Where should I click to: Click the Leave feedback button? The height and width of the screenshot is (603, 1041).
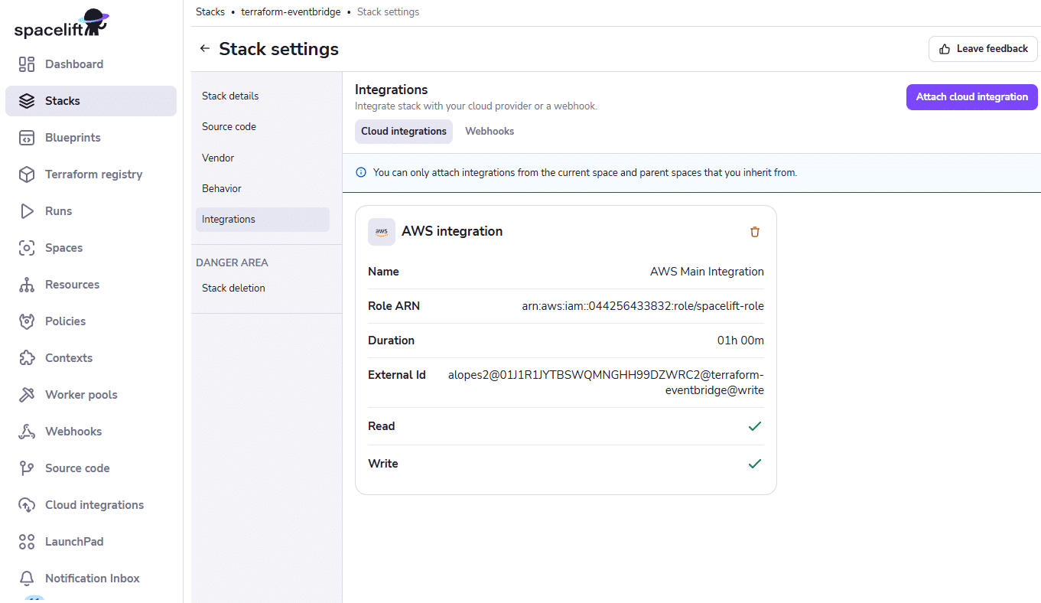point(983,49)
